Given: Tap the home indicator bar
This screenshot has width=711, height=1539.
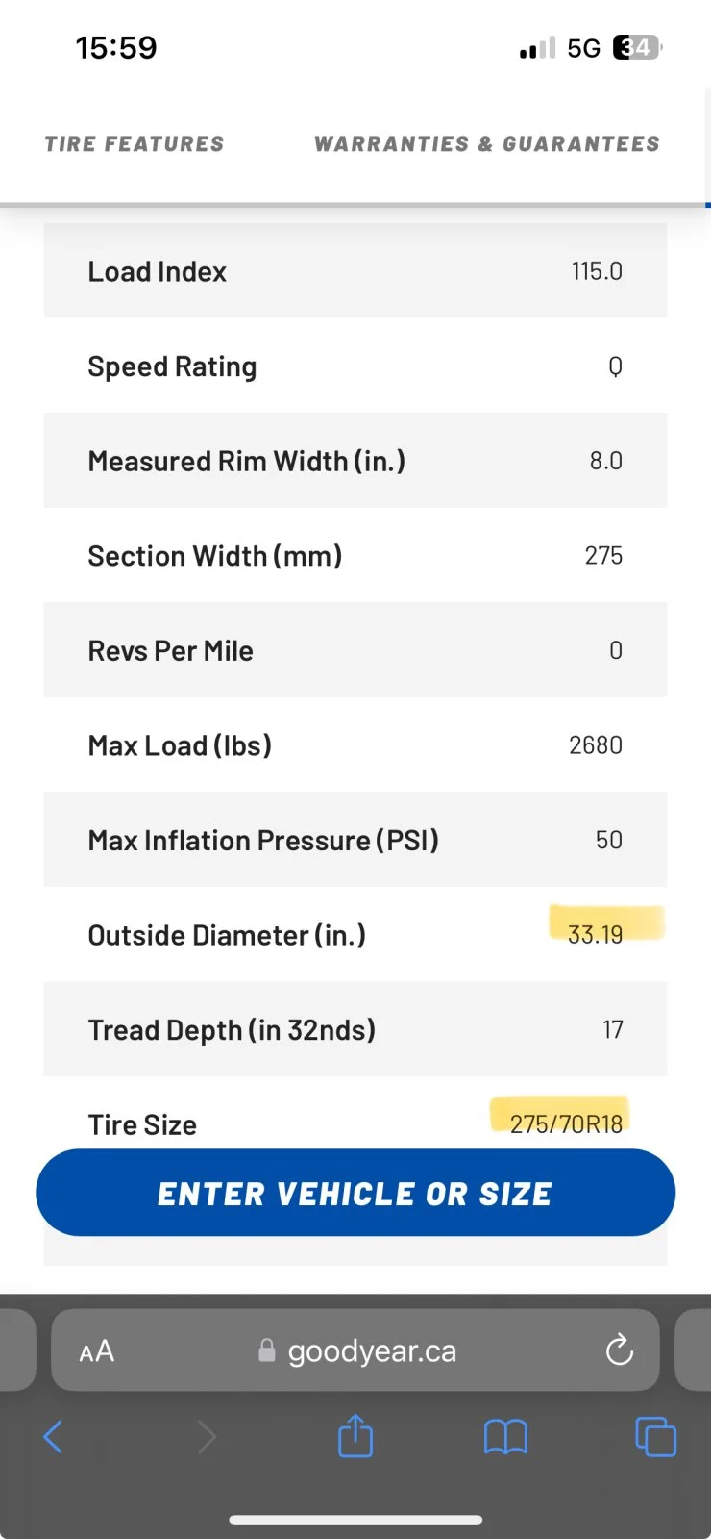Looking at the screenshot, I should tap(355, 1520).
